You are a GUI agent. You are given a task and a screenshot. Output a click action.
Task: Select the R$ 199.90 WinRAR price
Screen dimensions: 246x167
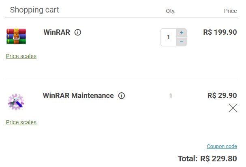tap(220, 32)
